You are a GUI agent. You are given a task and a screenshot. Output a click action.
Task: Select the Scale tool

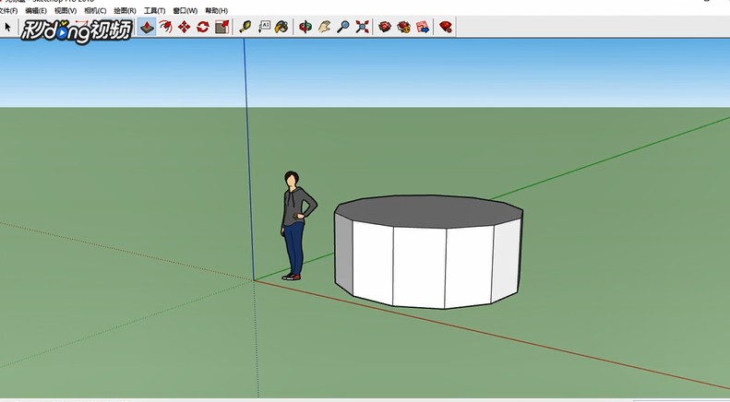coord(222,27)
